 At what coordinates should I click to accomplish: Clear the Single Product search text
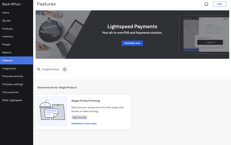point(65,69)
